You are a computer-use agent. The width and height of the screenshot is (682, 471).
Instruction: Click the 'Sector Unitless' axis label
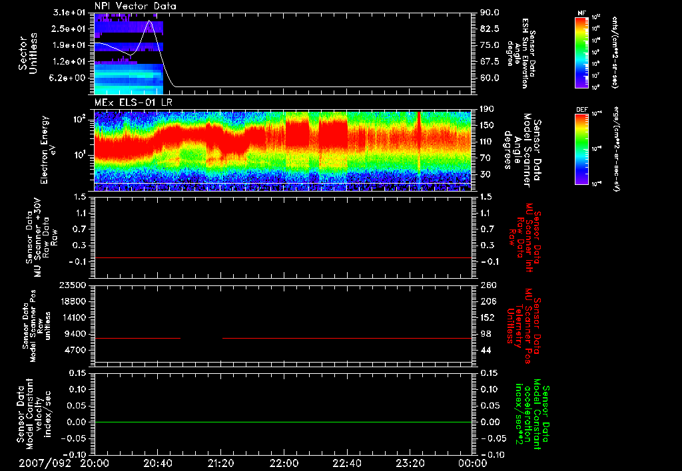(x=28, y=53)
